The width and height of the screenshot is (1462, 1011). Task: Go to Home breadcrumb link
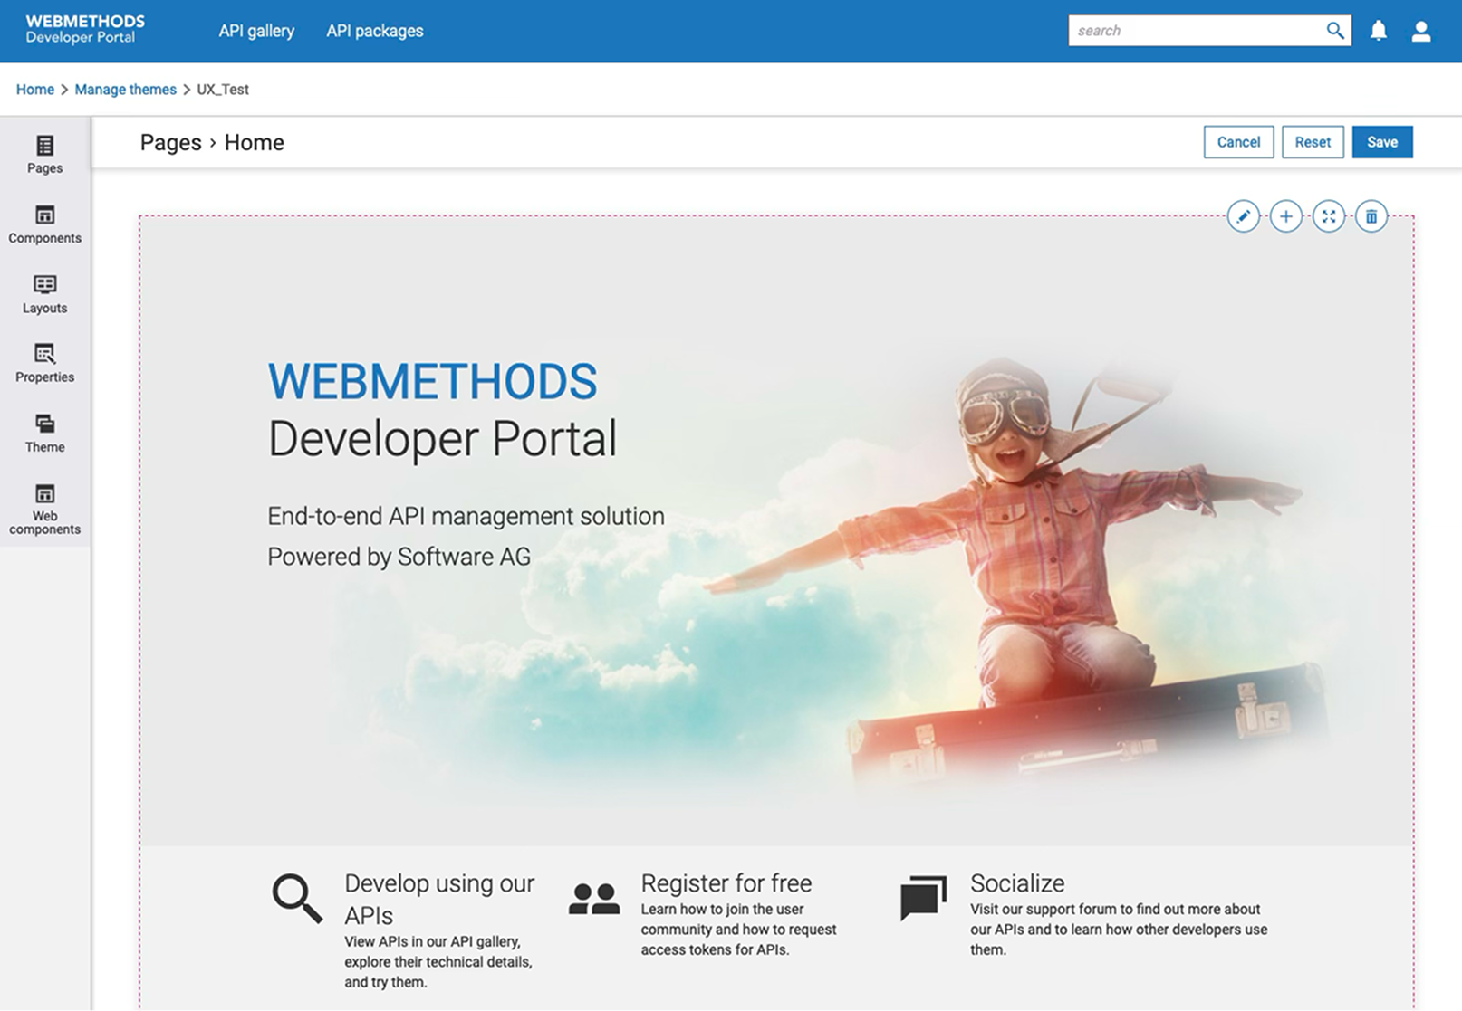[x=35, y=90]
